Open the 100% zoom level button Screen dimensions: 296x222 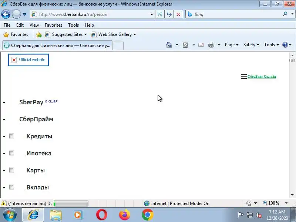click(271, 203)
